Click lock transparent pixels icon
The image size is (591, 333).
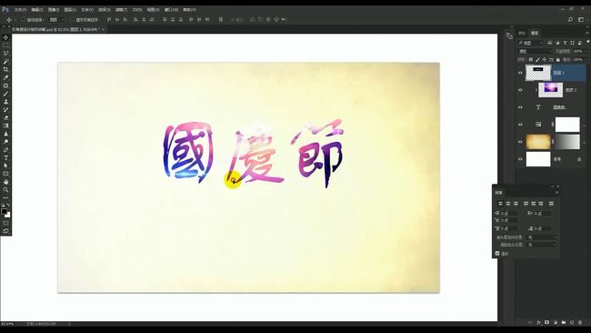click(531, 59)
